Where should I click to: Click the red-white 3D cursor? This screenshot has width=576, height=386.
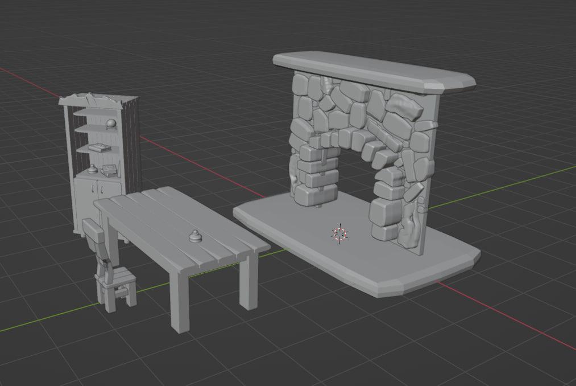click(x=340, y=233)
